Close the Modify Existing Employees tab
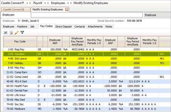171x112 pixels. (67, 10)
